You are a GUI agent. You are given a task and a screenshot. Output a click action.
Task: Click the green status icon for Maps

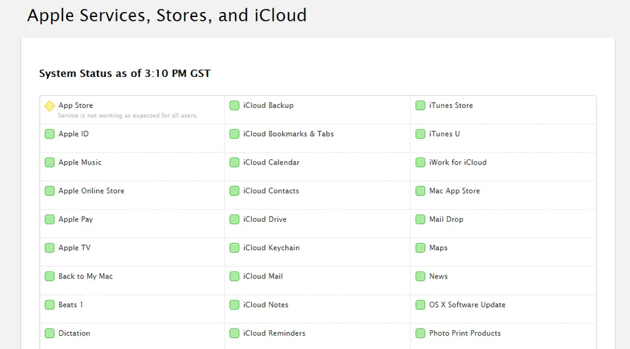pos(420,248)
